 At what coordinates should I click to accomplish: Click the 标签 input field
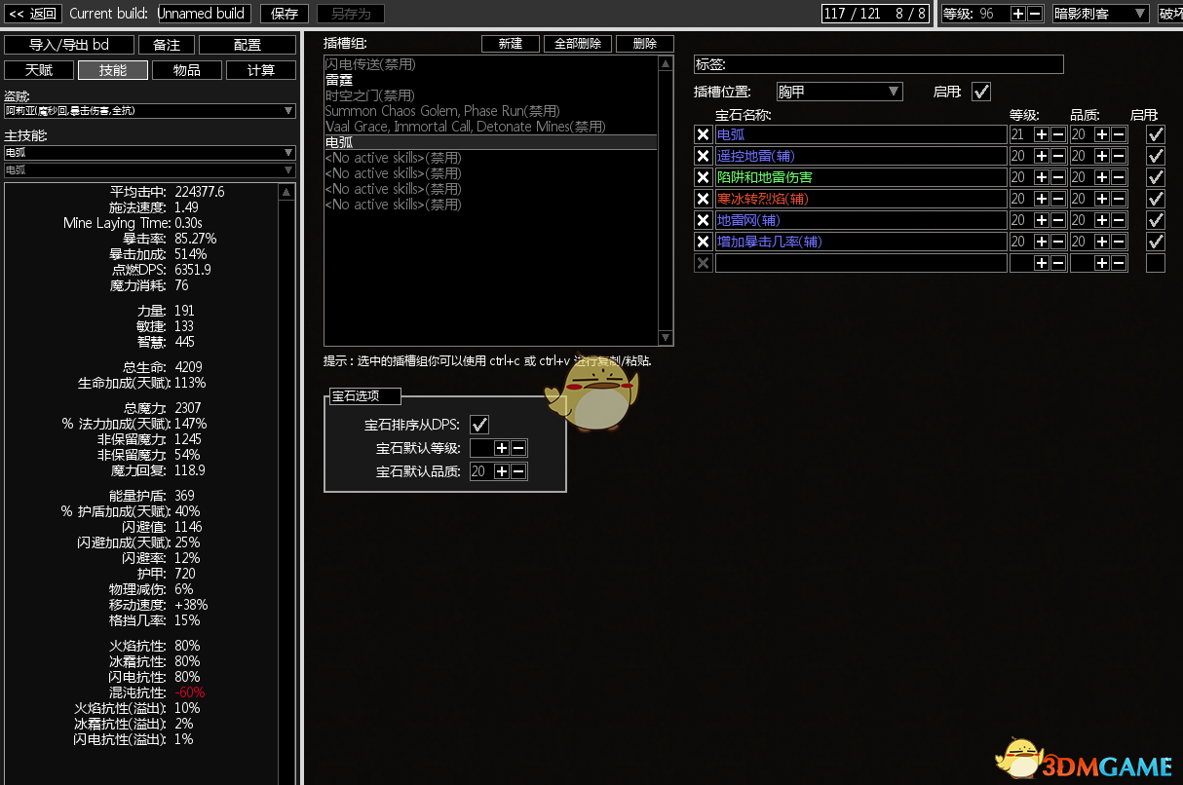878,65
